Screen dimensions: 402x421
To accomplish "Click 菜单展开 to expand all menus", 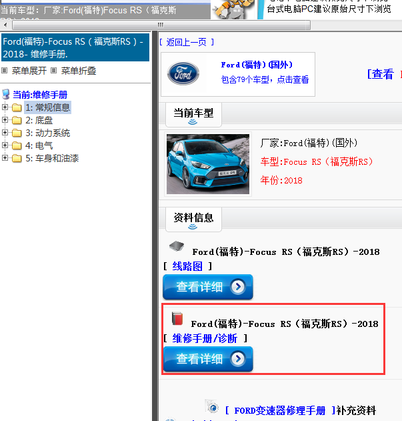I will 29,71.
